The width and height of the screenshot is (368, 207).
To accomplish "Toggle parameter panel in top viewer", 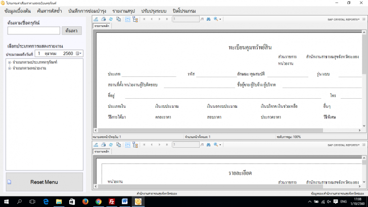I will coord(127,19).
